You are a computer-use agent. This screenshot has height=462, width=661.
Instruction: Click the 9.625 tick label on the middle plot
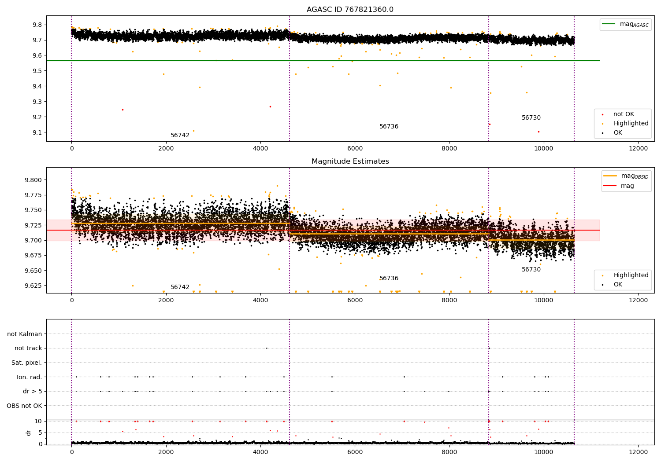point(33,286)
